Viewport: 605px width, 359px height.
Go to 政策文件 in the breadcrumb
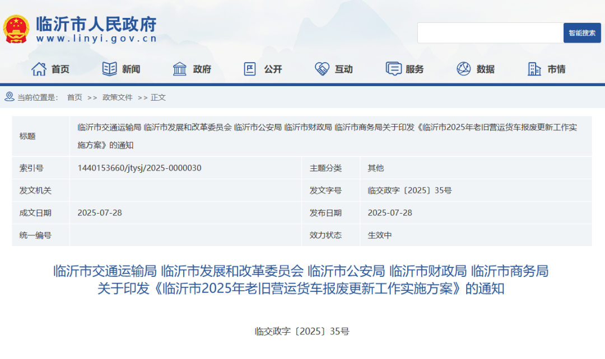point(117,97)
